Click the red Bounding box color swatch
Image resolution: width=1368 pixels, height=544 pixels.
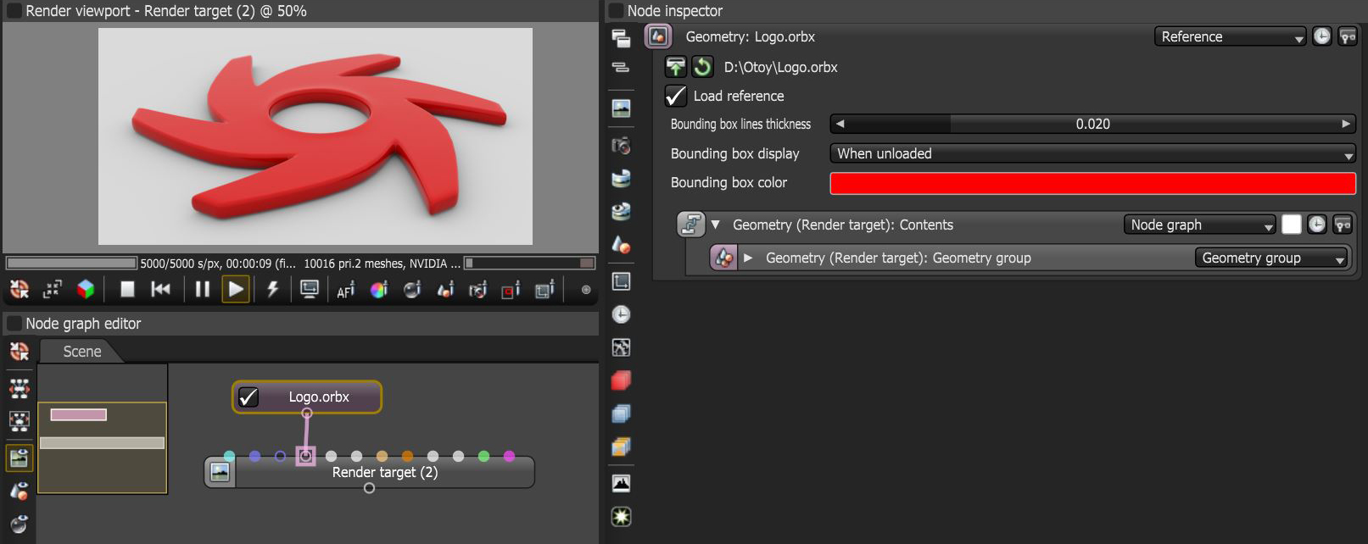[x=1092, y=183]
